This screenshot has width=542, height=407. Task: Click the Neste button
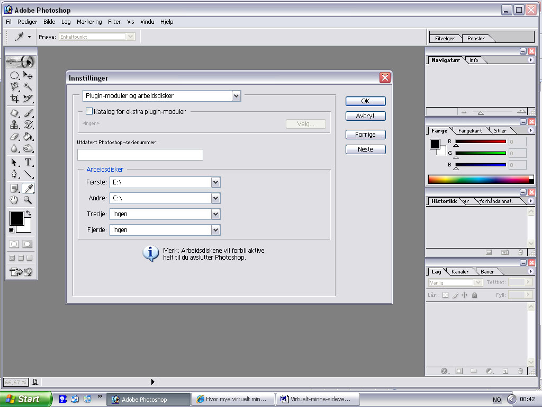(x=365, y=149)
